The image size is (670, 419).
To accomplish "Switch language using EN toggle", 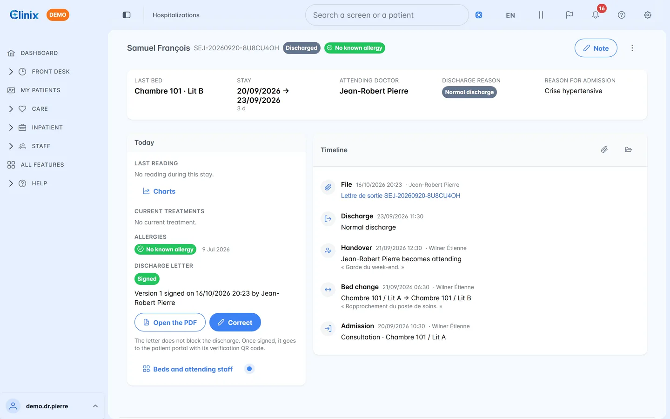I will (x=510, y=15).
